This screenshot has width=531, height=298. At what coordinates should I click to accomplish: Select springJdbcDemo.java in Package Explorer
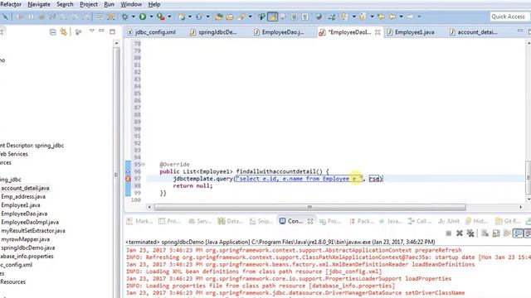(27, 248)
